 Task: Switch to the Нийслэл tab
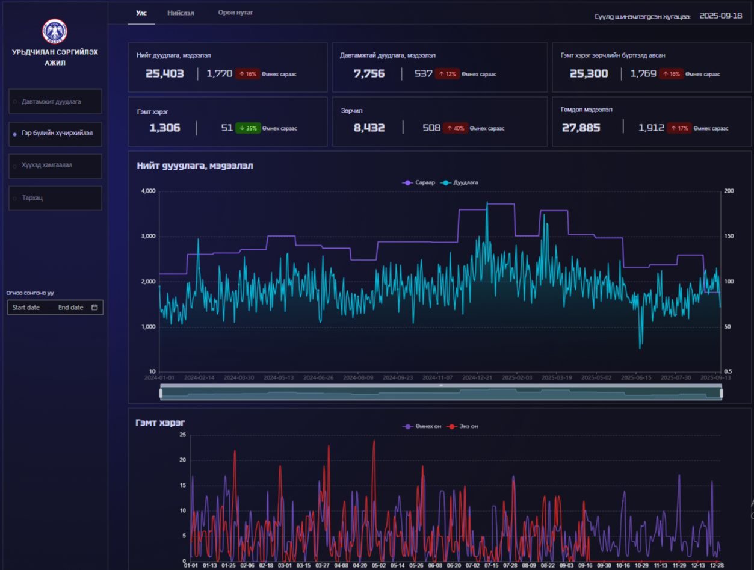(181, 13)
